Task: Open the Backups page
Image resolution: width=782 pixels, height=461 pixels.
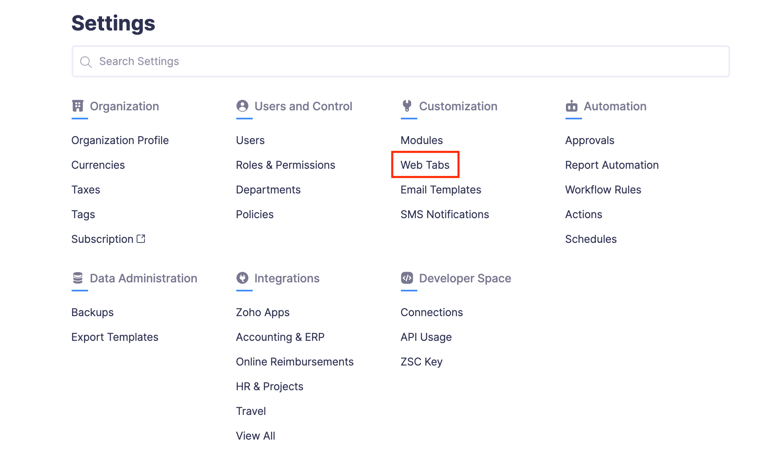Action: coord(92,312)
